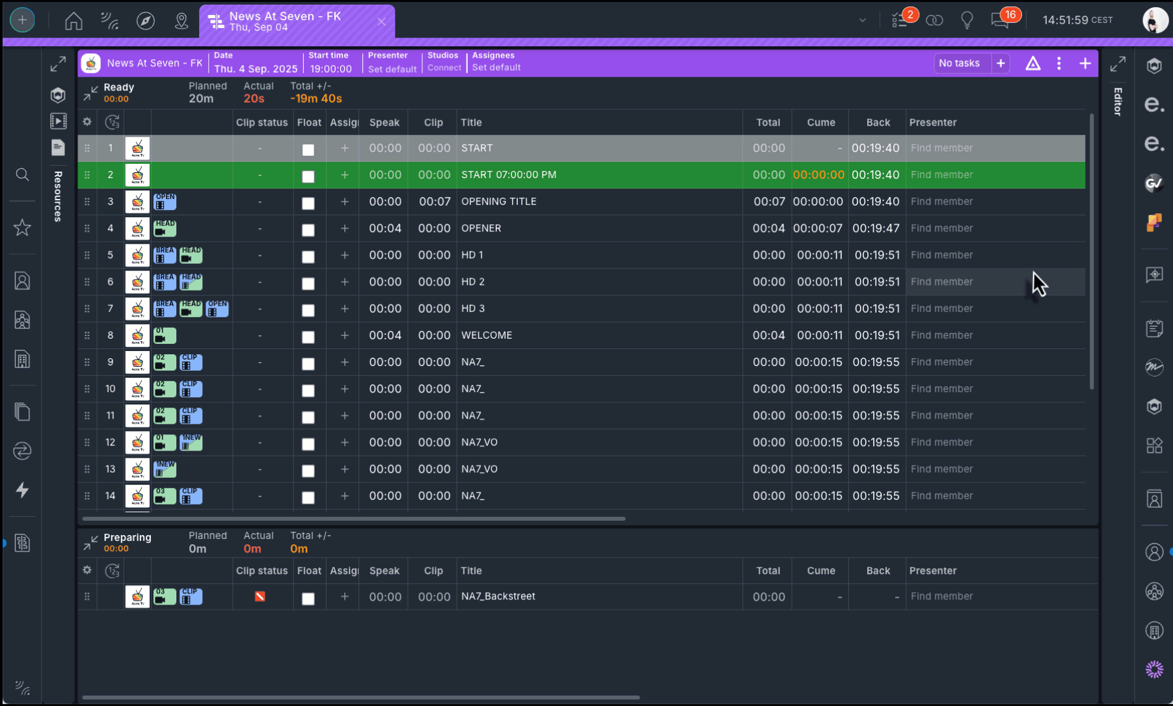
Task: Click the warning triangle in the purple header
Action: tap(1033, 63)
